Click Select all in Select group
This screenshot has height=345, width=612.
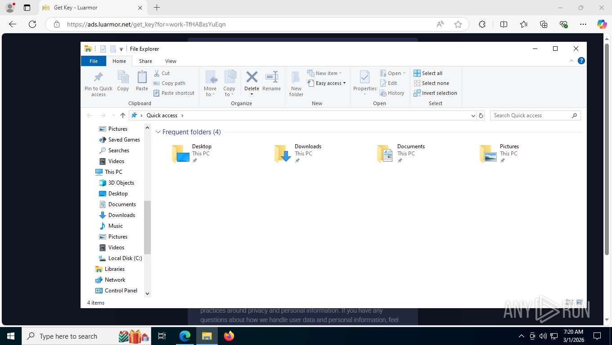click(428, 73)
